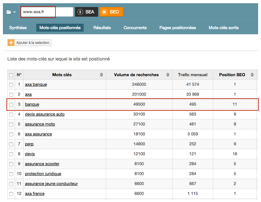Image resolution: width=261 pixels, height=202 pixels.
Task: Open the Pages positionnées tab
Action: [178, 28]
